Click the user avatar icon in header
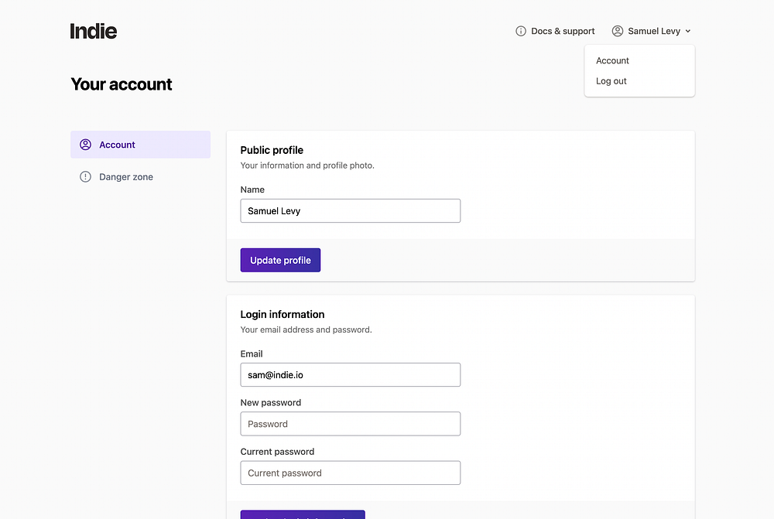 pyautogui.click(x=618, y=31)
